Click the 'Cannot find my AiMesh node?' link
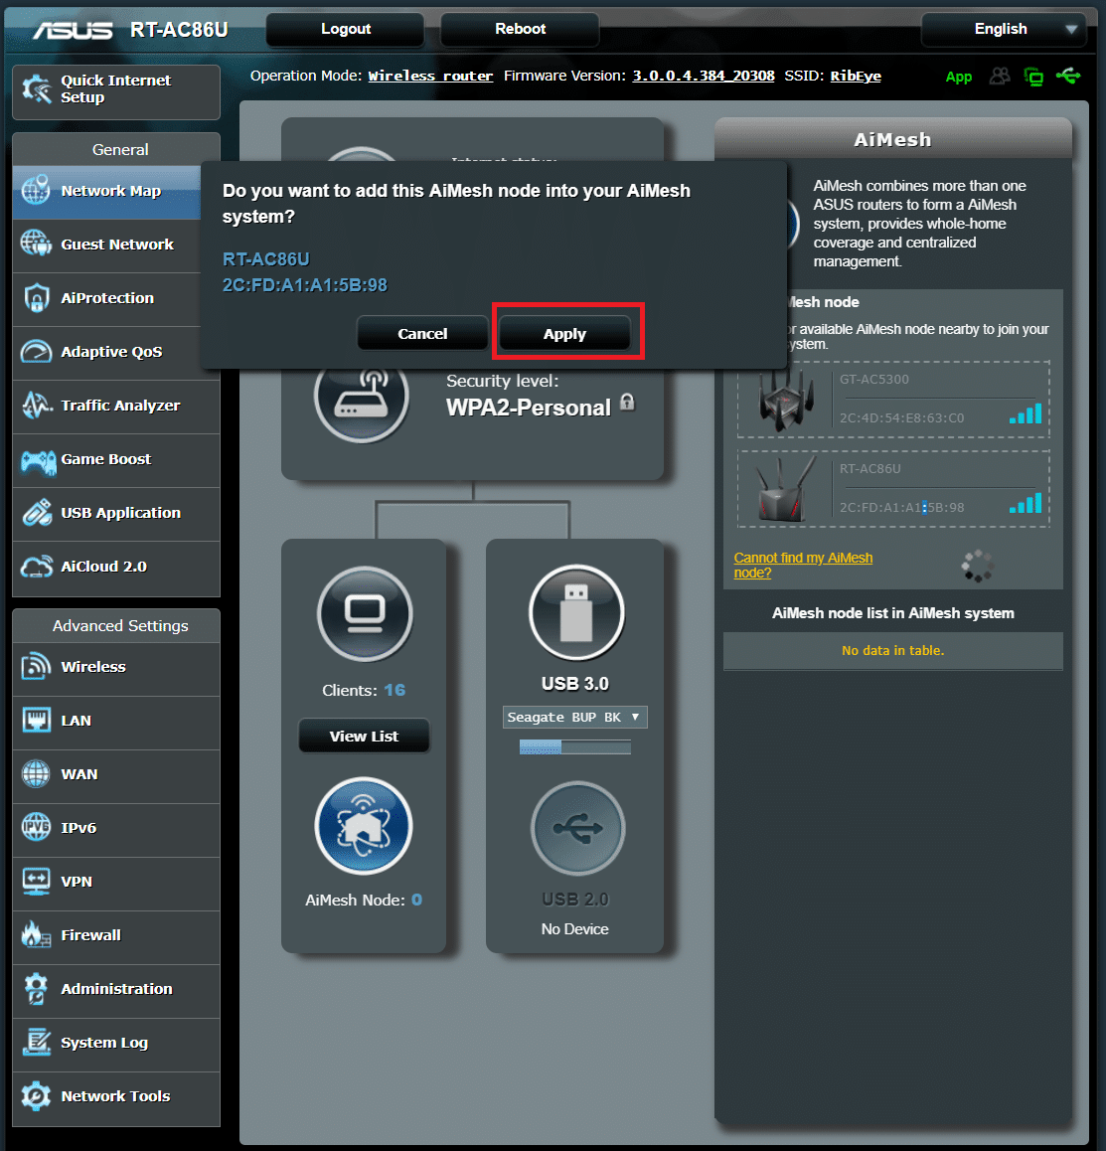This screenshot has width=1106, height=1151. tap(803, 566)
